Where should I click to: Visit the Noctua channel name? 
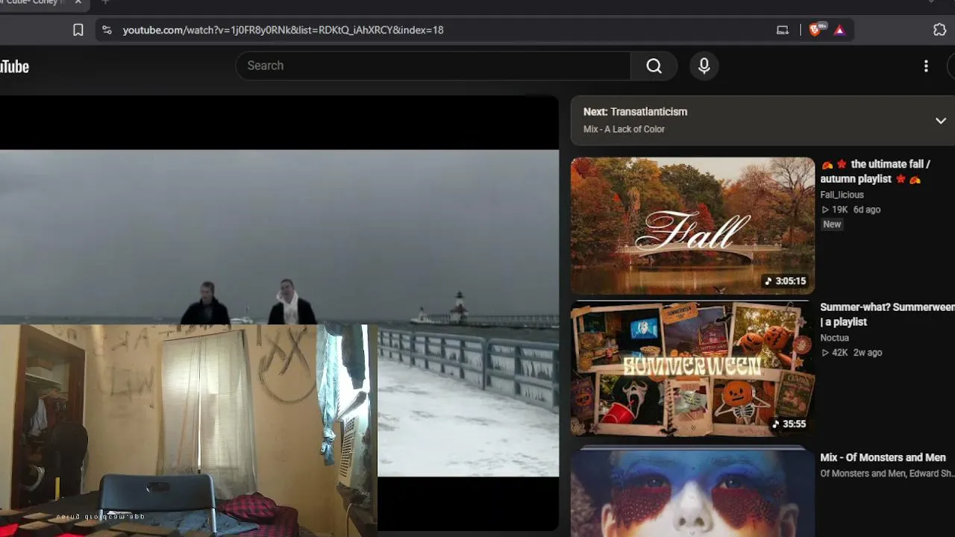click(x=834, y=338)
